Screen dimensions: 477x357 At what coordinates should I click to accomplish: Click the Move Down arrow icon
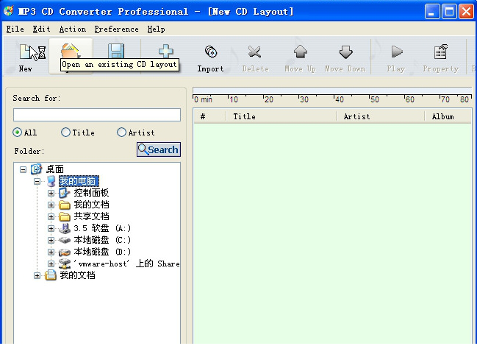pyautogui.click(x=345, y=52)
